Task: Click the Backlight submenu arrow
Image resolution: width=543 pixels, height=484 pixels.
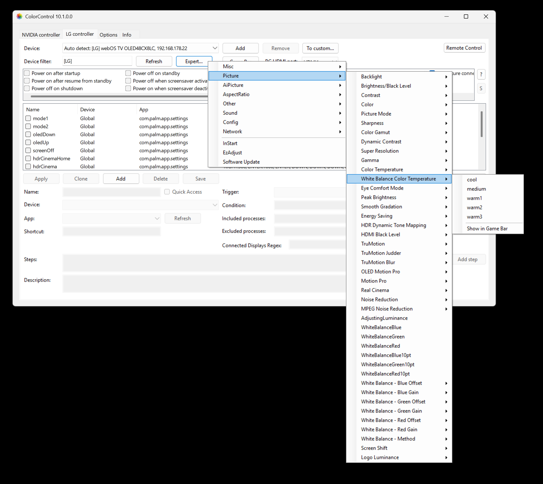Action: 446,77
